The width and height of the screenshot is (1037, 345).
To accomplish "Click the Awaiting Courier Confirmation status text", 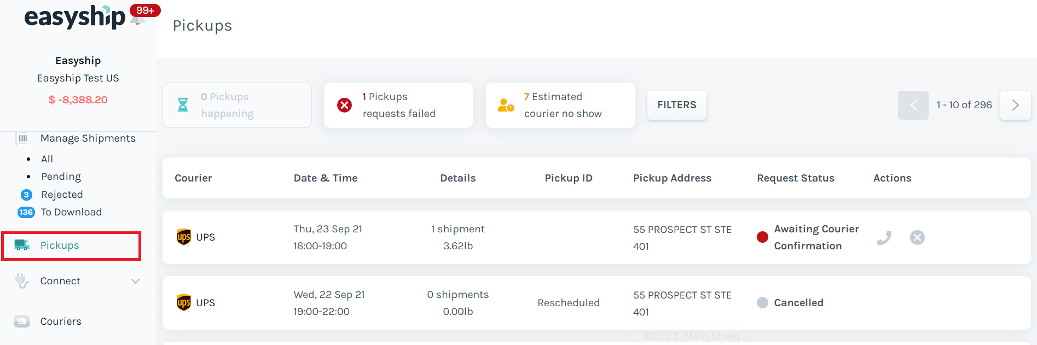I will (x=816, y=237).
